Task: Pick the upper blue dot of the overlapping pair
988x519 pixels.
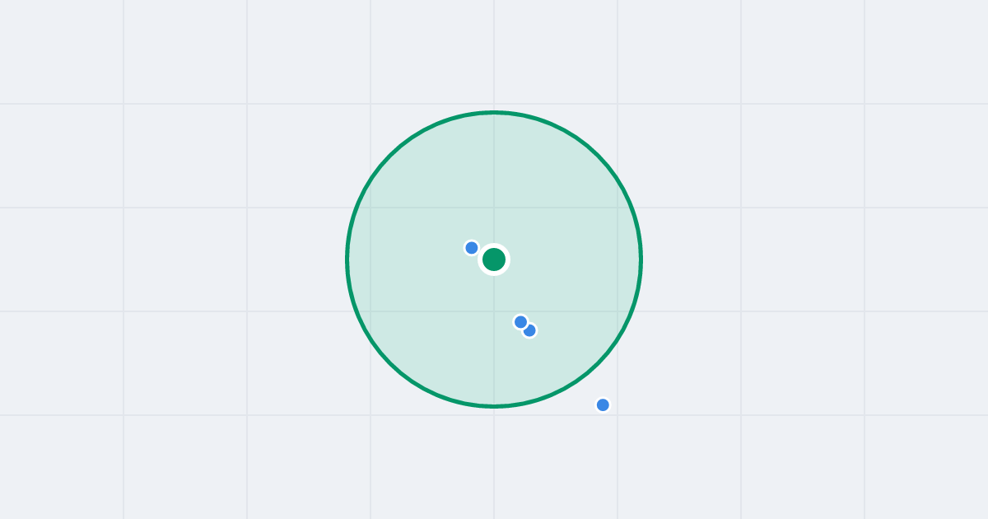Action: pos(520,321)
